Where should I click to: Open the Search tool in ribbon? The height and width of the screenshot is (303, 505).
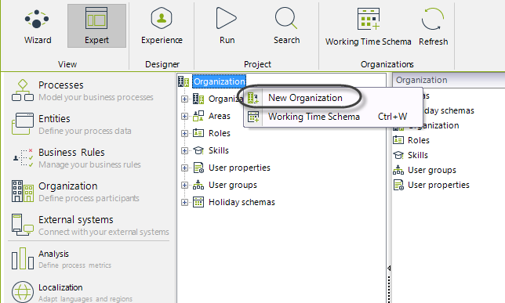tap(286, 26)
